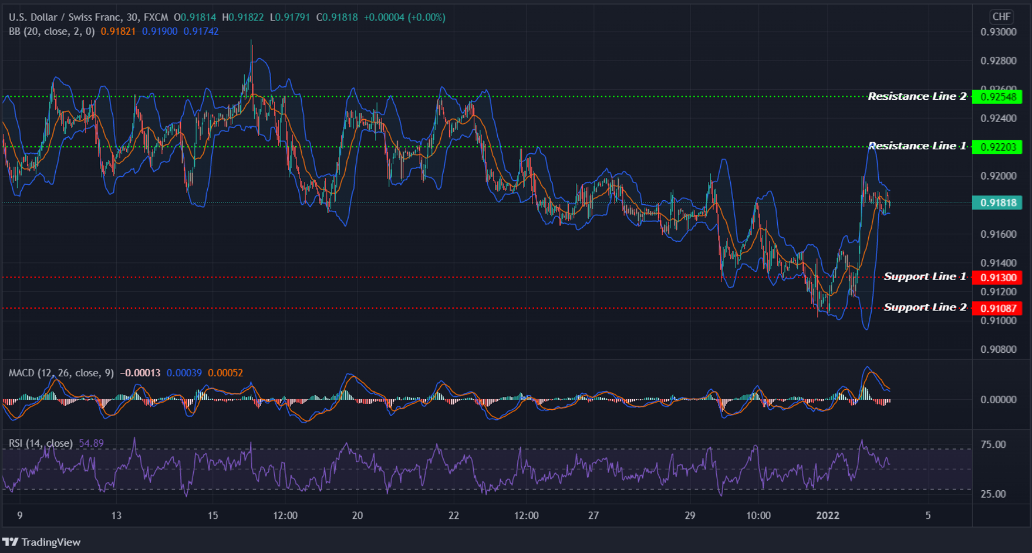Select the Support Line 2 price label 0.91087
The image size is (1032, 553).
coord(998,308)
